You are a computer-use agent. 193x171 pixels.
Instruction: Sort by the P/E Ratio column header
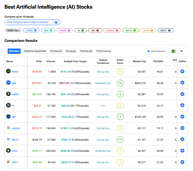pos(158,61)
